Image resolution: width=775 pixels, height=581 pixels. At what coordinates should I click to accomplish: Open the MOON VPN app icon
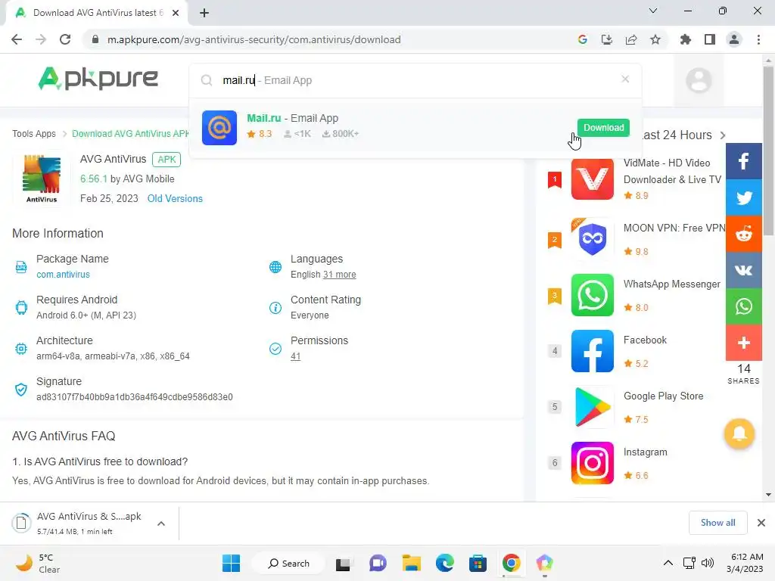592,238
